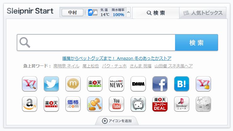Open the Kakaku.com icon

(x=73, y=104)
